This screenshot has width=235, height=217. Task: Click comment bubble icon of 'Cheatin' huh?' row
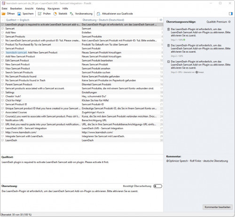pos(2,96)
